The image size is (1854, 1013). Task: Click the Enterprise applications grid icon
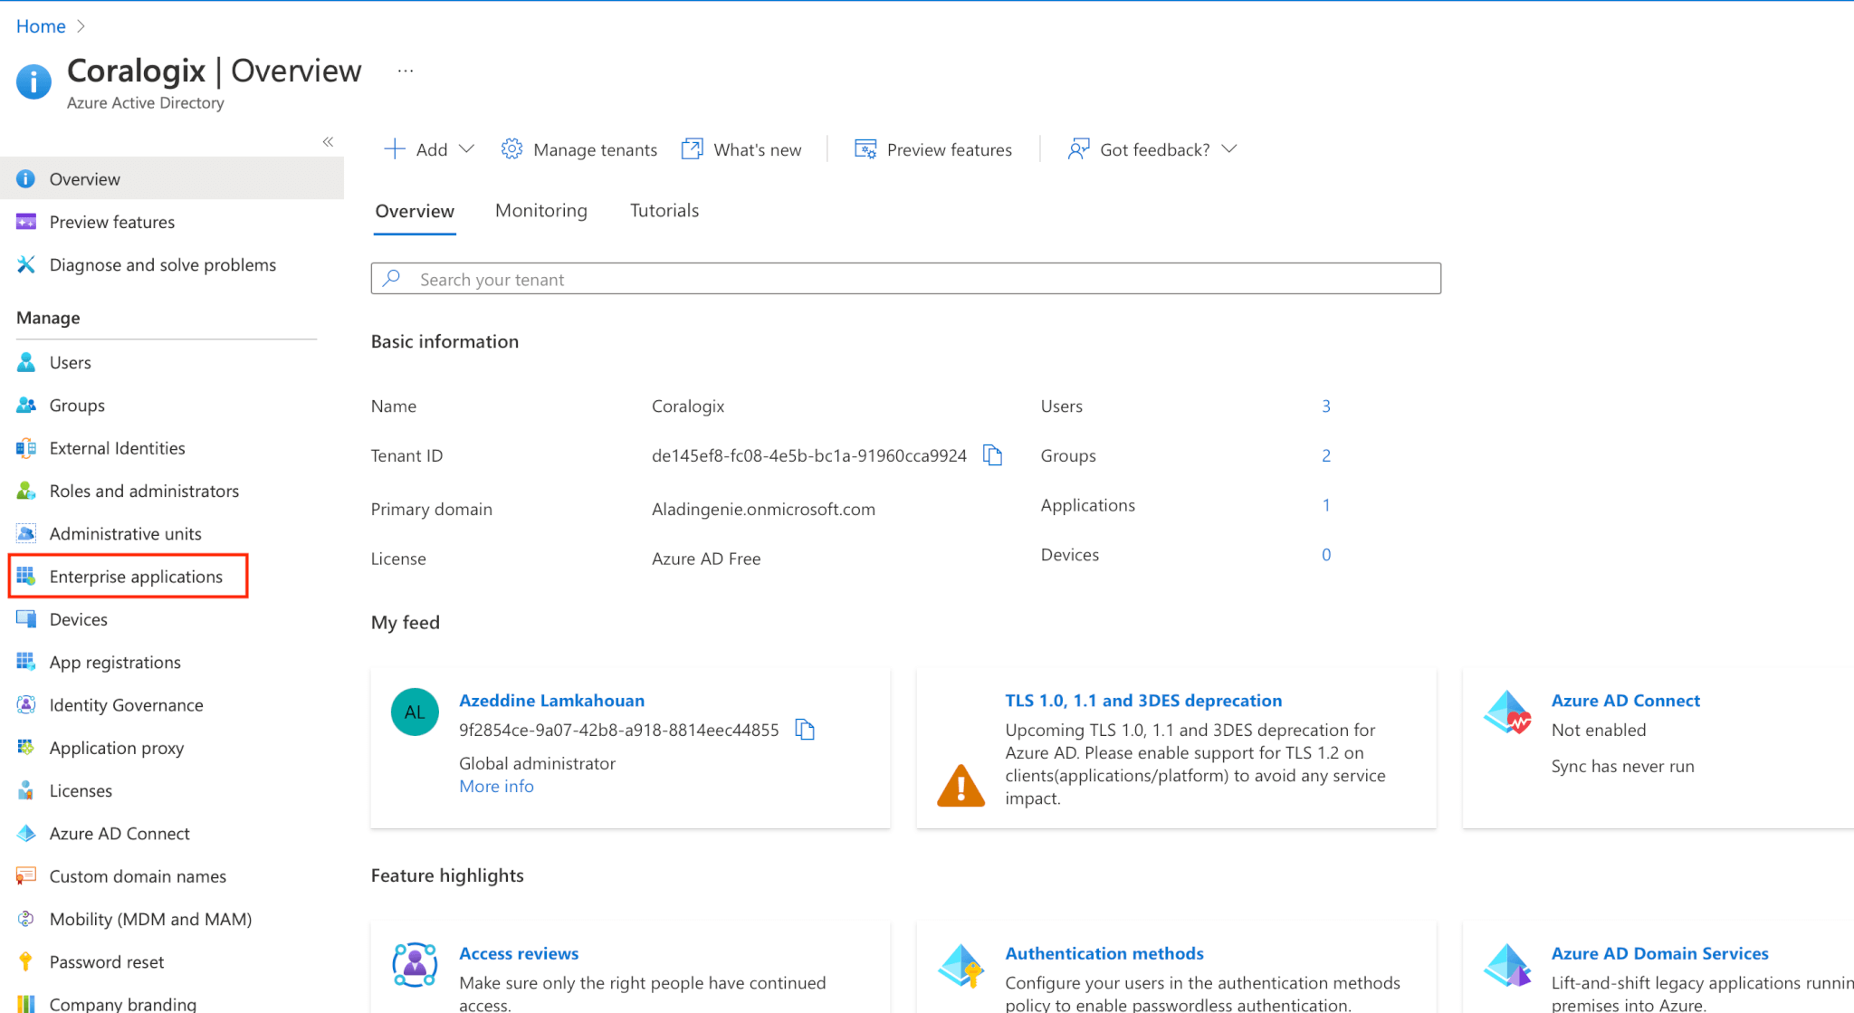point(26,577)
